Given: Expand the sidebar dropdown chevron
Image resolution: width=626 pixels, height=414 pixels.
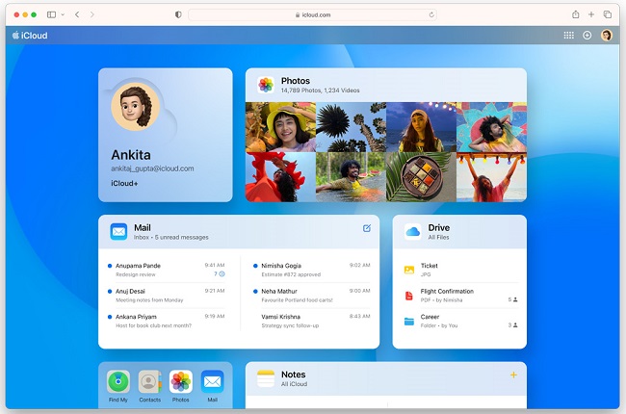Looking at the screenshot, I should click(x=63, y=14).
